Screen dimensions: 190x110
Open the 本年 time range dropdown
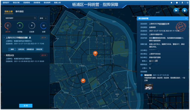(43, 18)
